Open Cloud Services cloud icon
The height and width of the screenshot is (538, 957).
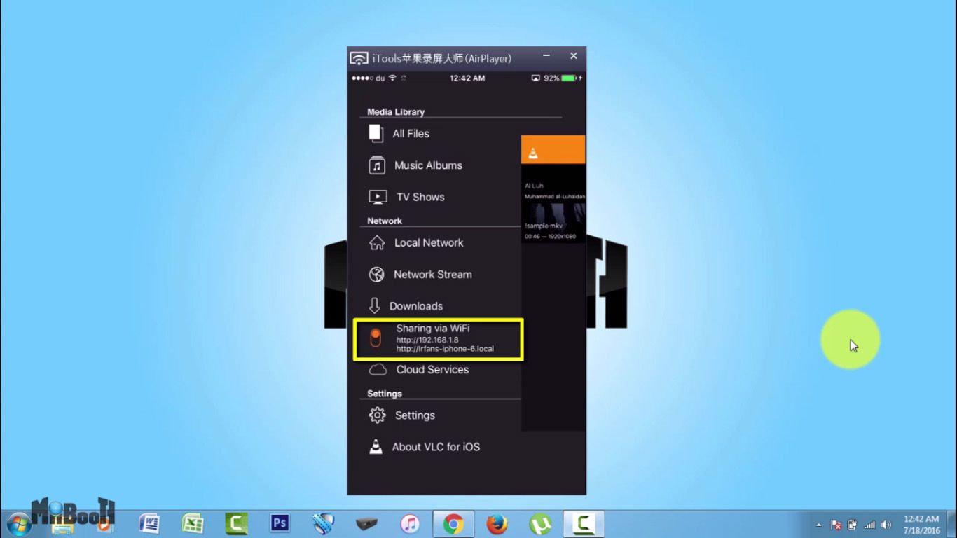click(378, 370)
